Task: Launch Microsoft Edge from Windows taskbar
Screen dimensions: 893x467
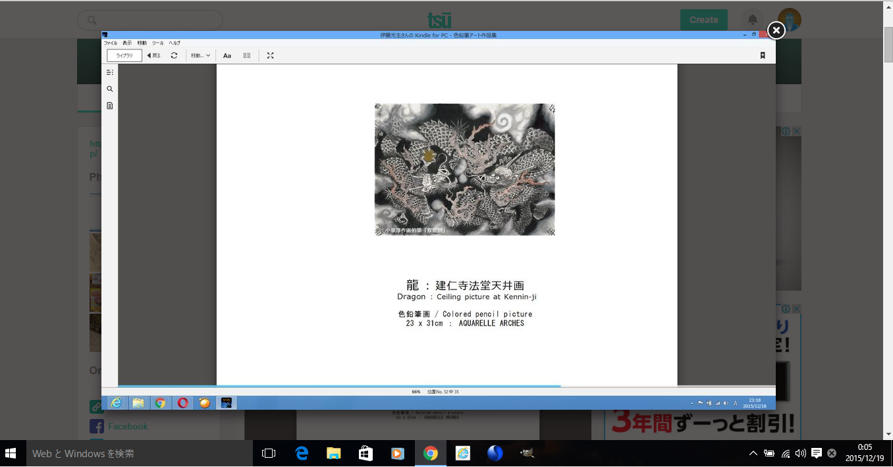Action: click(x=302, y=453)
